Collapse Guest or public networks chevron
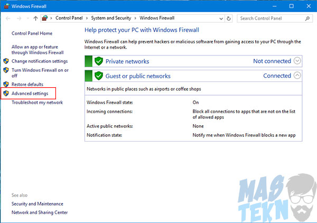Screen dimensions: 317x223 [297, 76]
